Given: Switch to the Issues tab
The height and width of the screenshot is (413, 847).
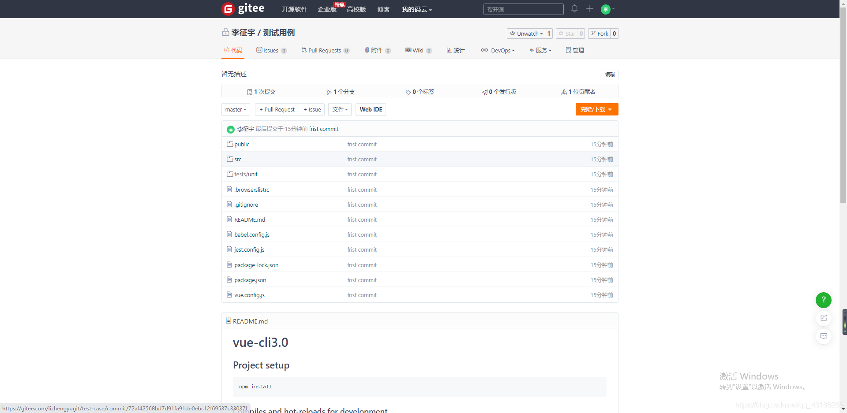Looking at the screenshot, I should (x=271, y=50).
